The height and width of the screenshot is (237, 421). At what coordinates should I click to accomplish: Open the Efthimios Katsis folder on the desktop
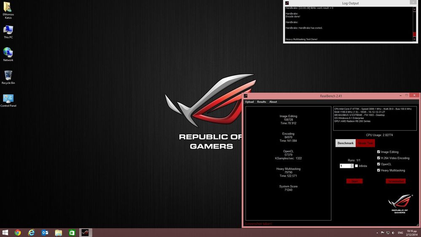(x=8, y=10)
